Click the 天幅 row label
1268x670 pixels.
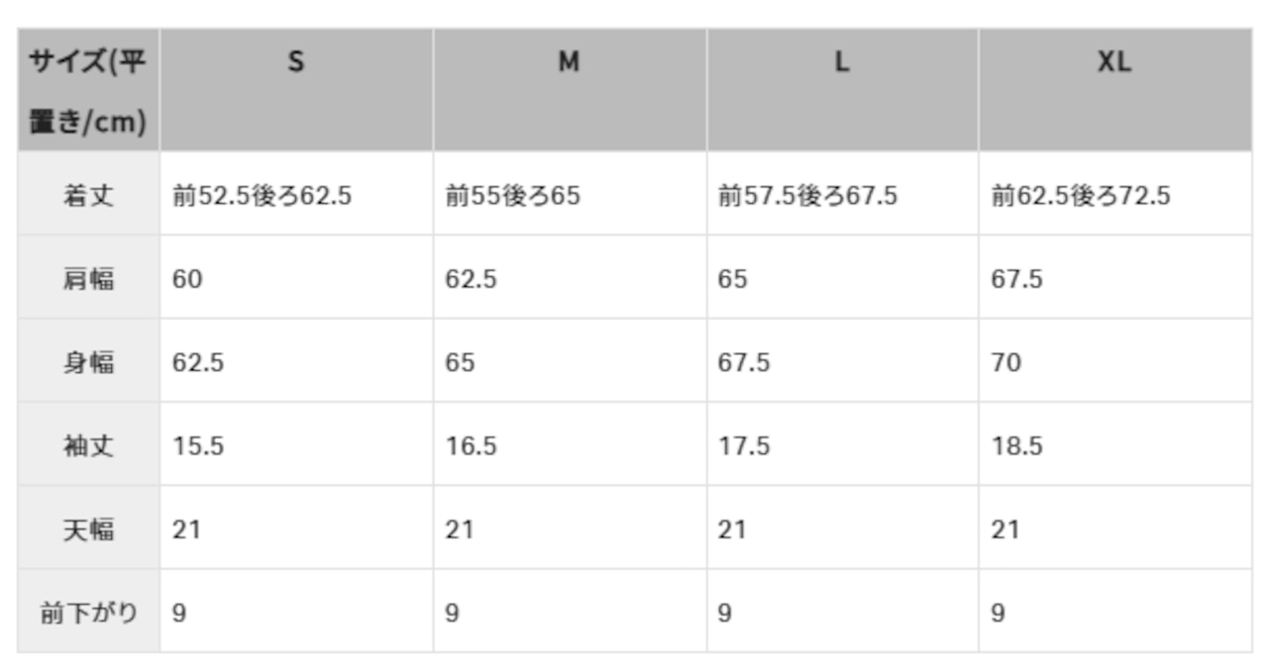88,527
